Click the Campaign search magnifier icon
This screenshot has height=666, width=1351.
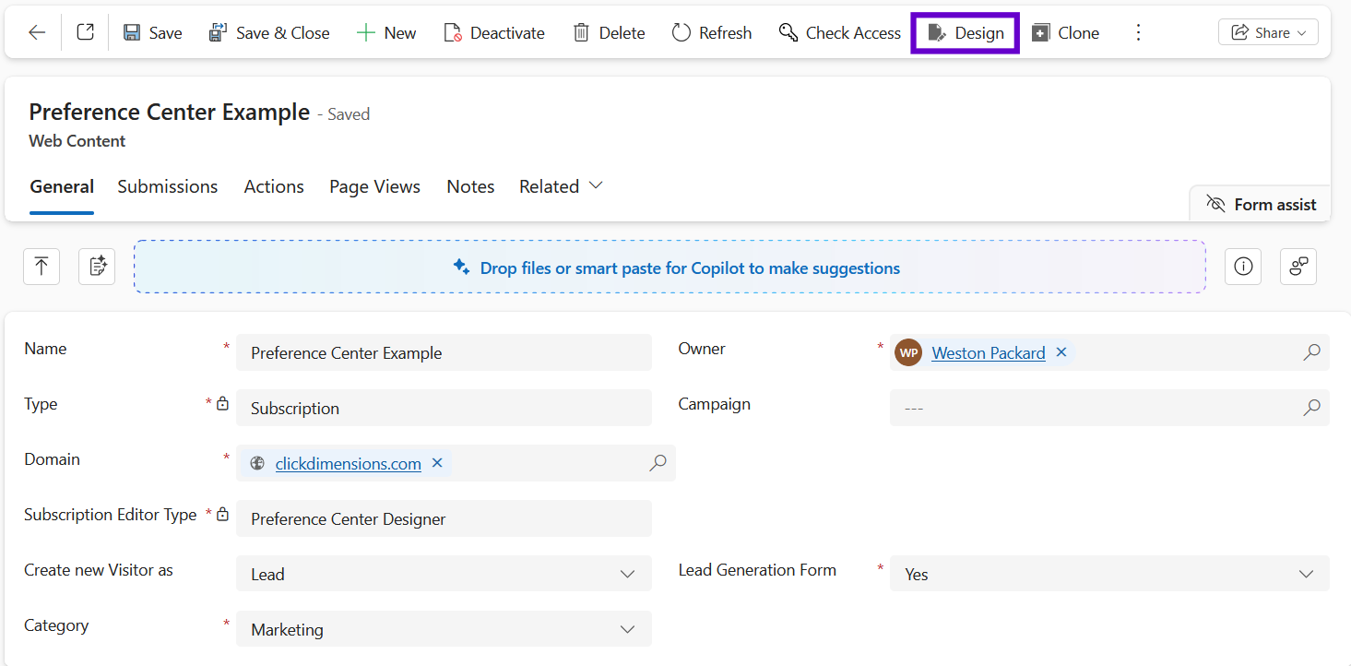pos(1311,408)
